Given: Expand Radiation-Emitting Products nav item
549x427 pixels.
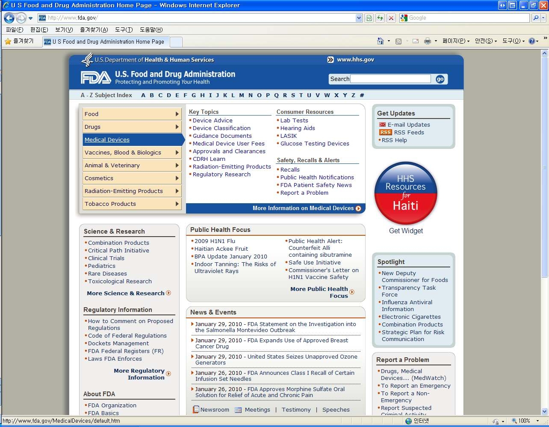Looking at the screenshot, I should [x=132, y=191].
